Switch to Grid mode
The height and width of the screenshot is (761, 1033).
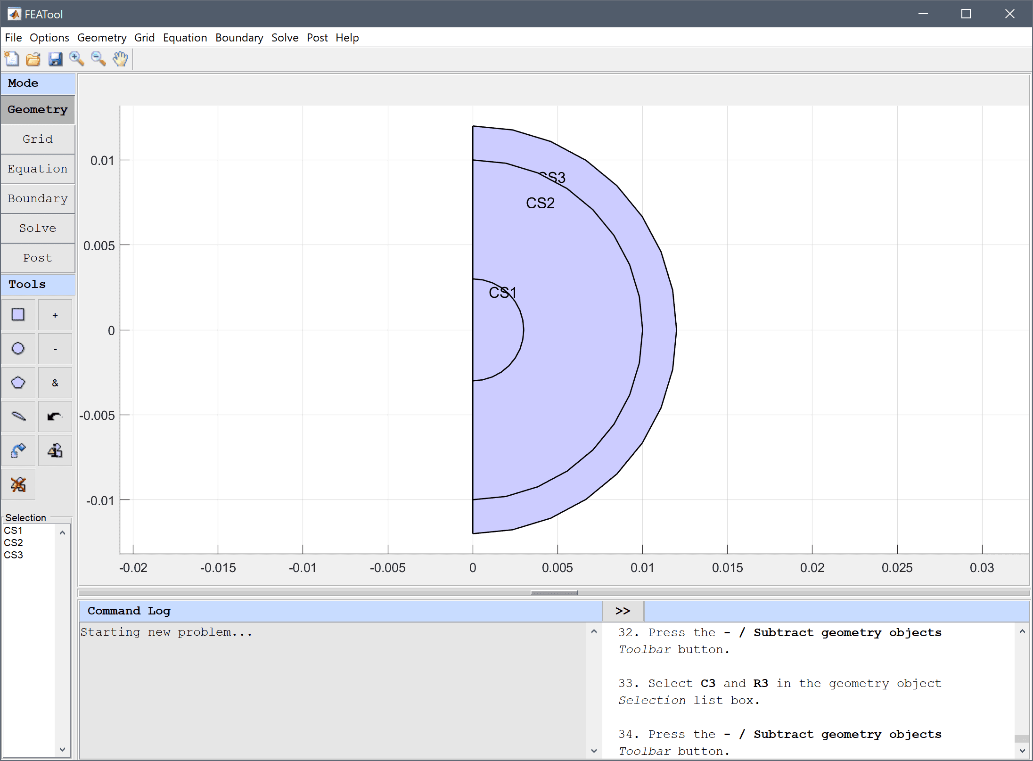pos(38,139)
